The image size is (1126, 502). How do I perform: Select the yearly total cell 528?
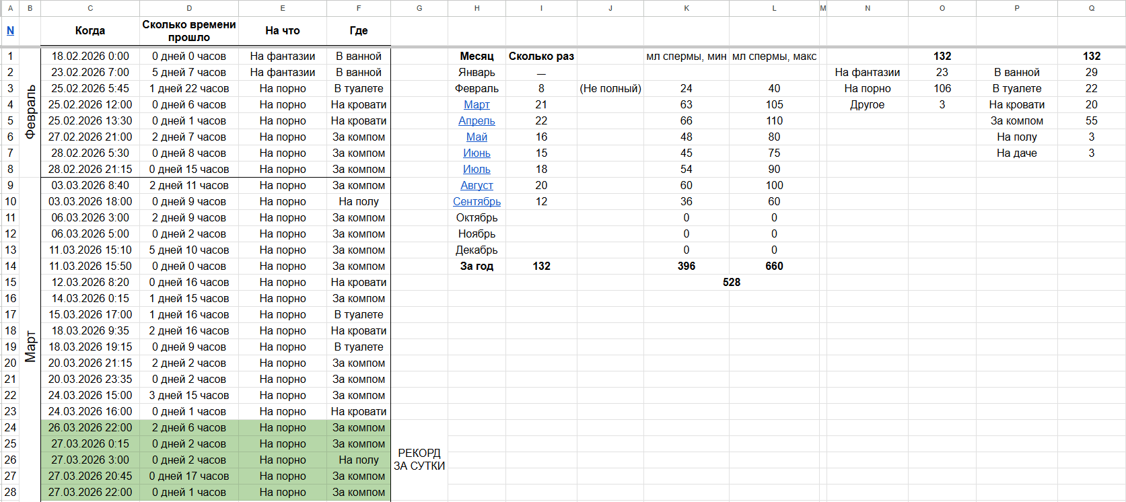click(731, 282)
